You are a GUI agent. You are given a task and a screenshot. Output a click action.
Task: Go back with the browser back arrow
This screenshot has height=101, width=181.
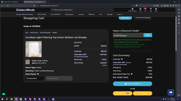(x=2, y=6)
